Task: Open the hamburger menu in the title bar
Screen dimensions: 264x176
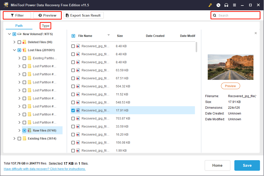Action: click(234, 5)
